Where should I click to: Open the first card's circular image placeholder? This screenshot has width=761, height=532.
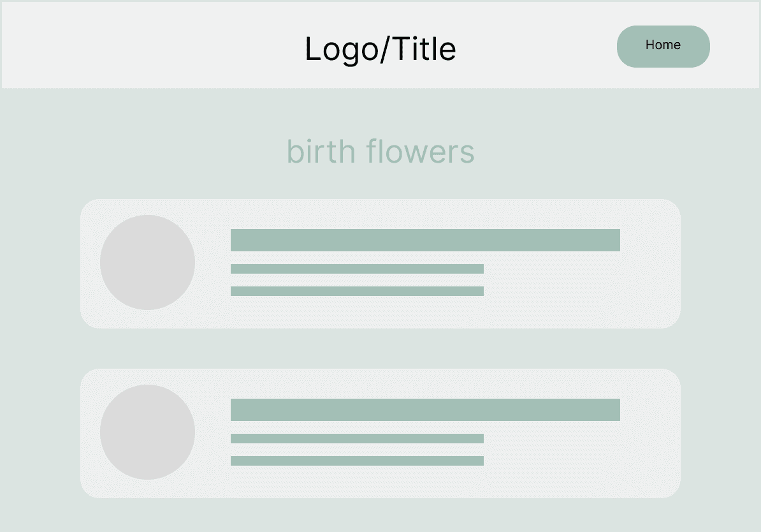point(147,262)
